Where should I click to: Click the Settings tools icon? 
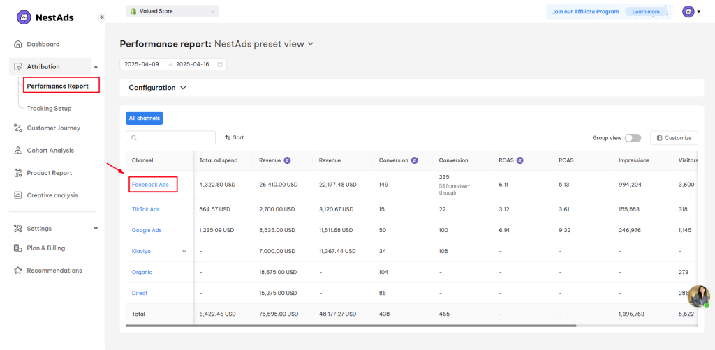[x=17, y=229]
